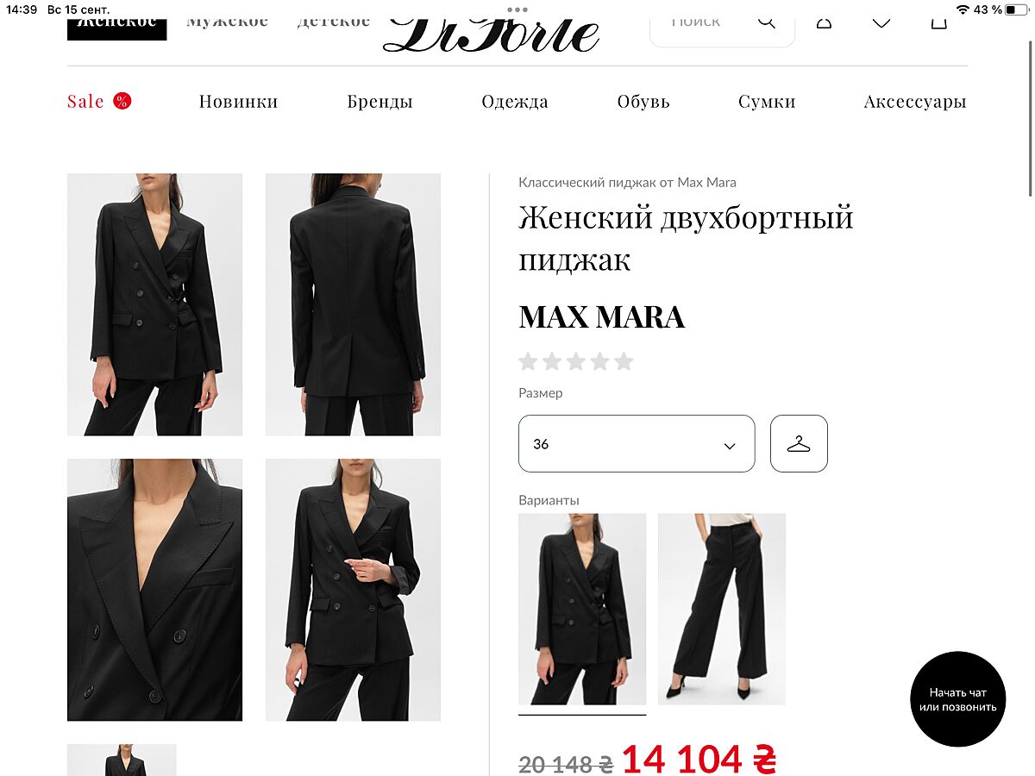Open the Бренды menu

click(x=379, y=102)
